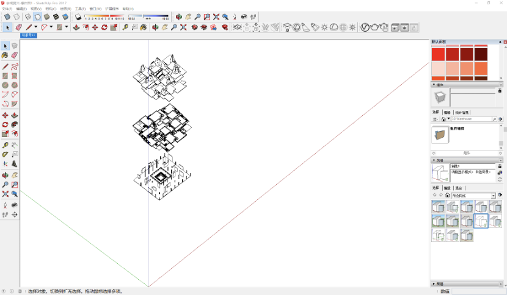Activate the Zoom Window tool in camera toolbar
507x295 pixels.
pos(207,17)
